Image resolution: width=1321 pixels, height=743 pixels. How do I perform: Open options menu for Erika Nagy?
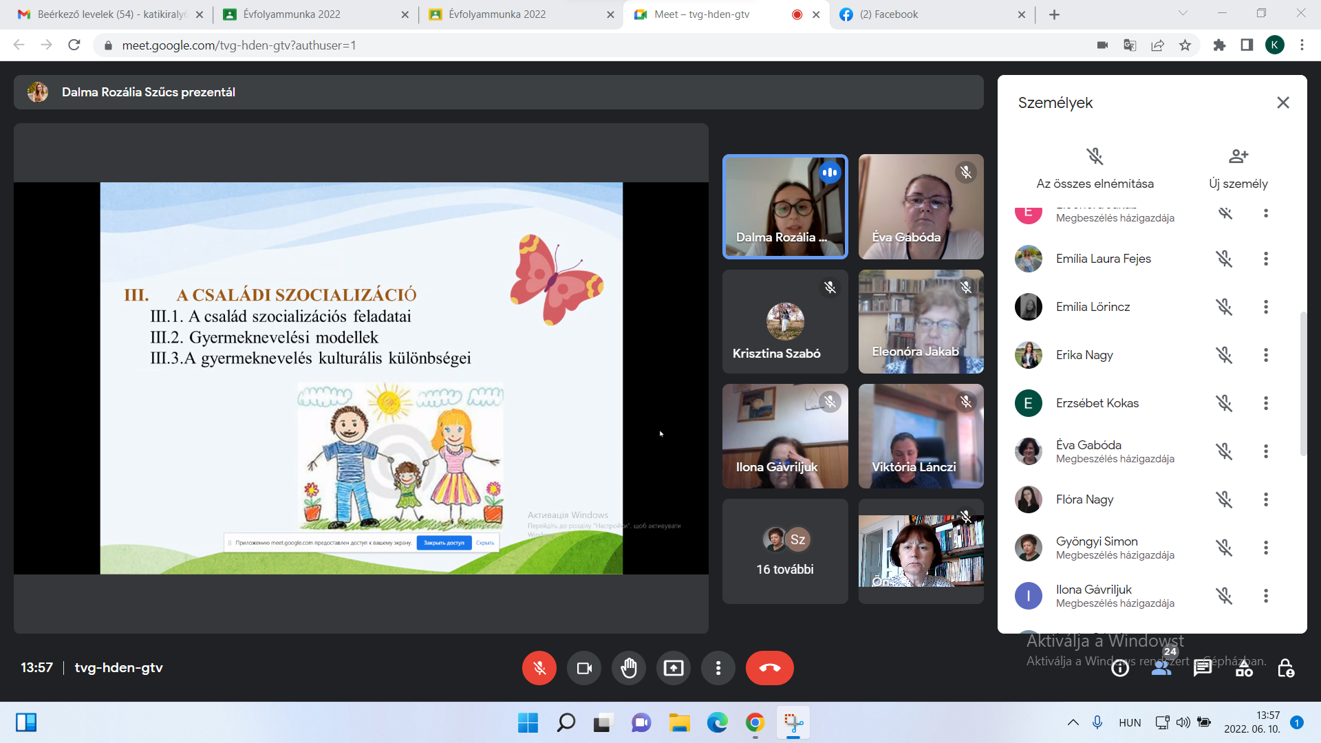coord(1265,355)
